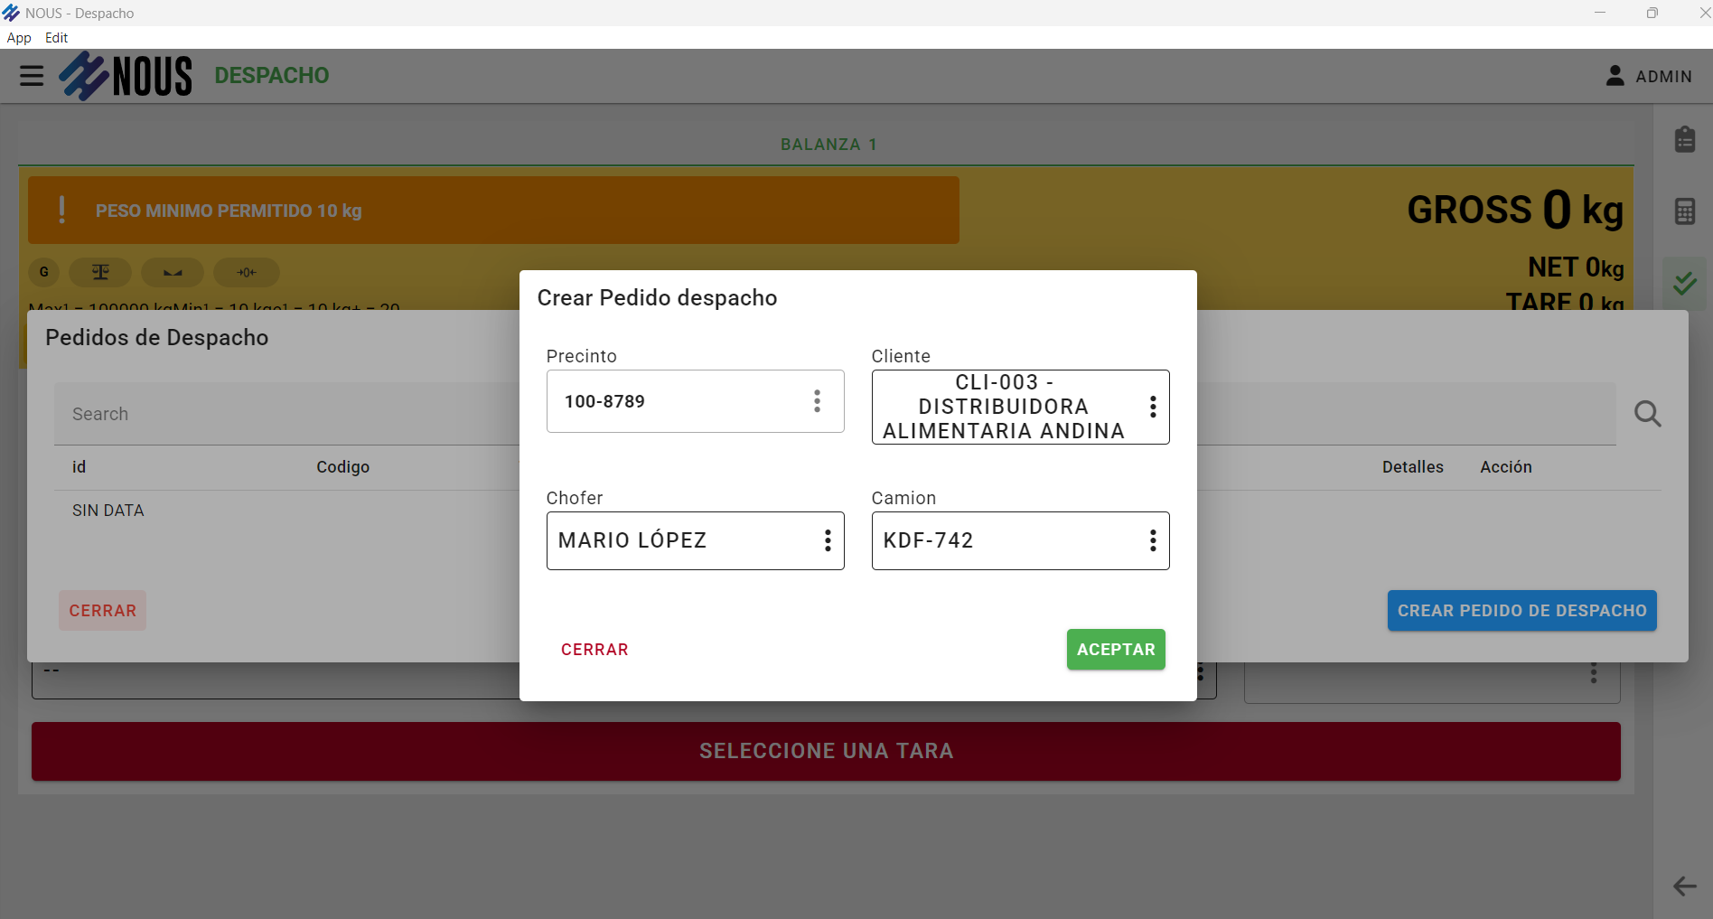Click the green ACEPTAR button
This screenshot has height=919, width=1713.
point(1116,650)
